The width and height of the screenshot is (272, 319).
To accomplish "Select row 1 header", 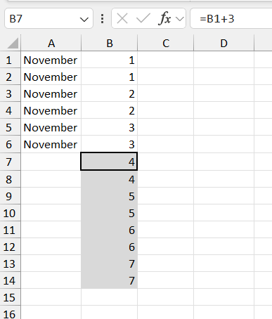I will (x=10, y=60).
